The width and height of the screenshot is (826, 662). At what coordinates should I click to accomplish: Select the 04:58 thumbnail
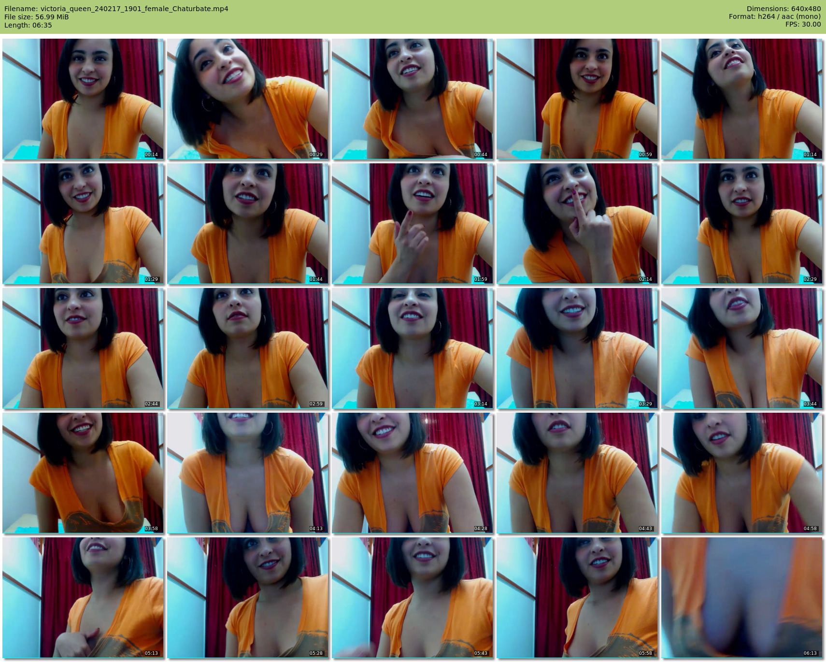click(x=741, y=473)
